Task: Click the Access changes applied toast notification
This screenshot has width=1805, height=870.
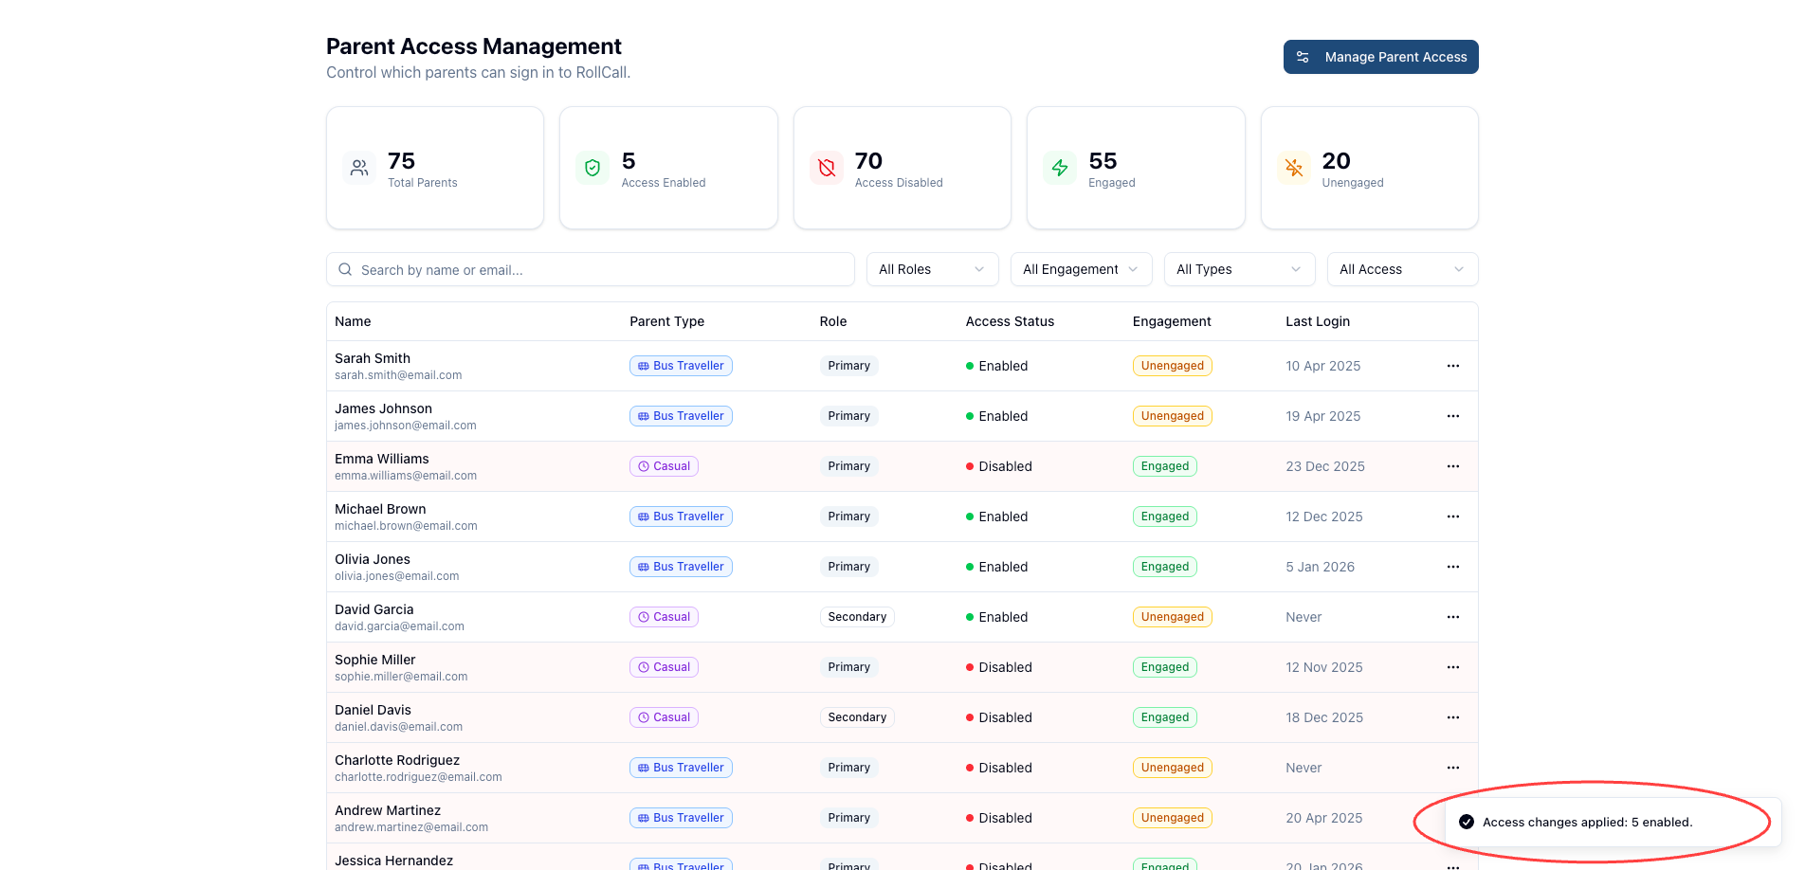Action: click(1587, 822)
